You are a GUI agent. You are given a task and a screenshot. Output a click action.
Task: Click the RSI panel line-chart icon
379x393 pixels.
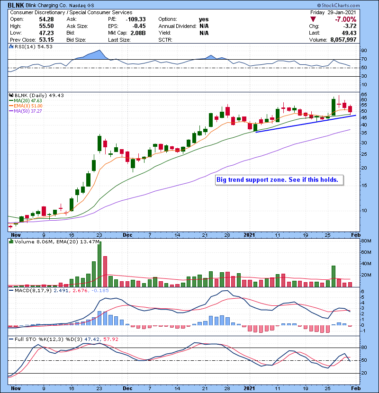click(x=11, y=46)
